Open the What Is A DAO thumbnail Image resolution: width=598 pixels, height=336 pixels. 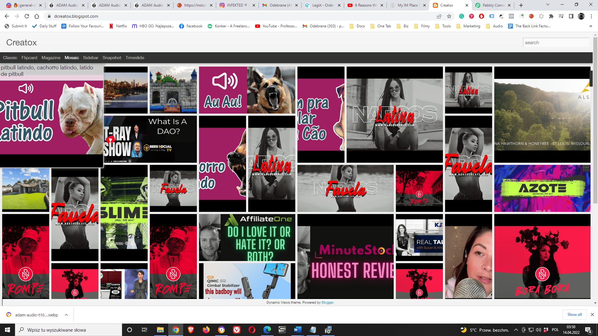click(x=150, y=139)
